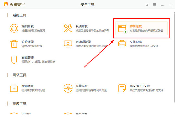
Task: Minimize the 安全工具 window
Action: click(162, 5)
